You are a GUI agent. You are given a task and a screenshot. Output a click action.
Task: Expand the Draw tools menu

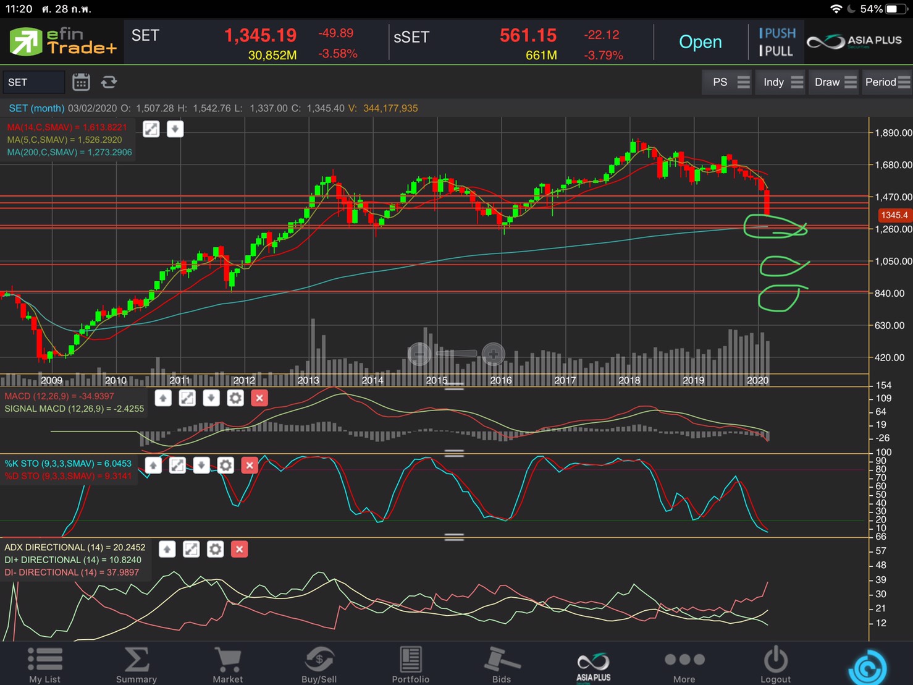[x=835, y=82]
